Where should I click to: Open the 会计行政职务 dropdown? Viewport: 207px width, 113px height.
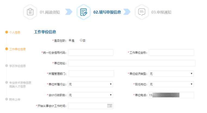[90, 95]
